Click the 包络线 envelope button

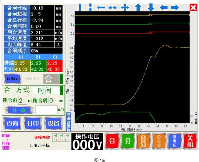pyautogui.click(x=12, y=79)
